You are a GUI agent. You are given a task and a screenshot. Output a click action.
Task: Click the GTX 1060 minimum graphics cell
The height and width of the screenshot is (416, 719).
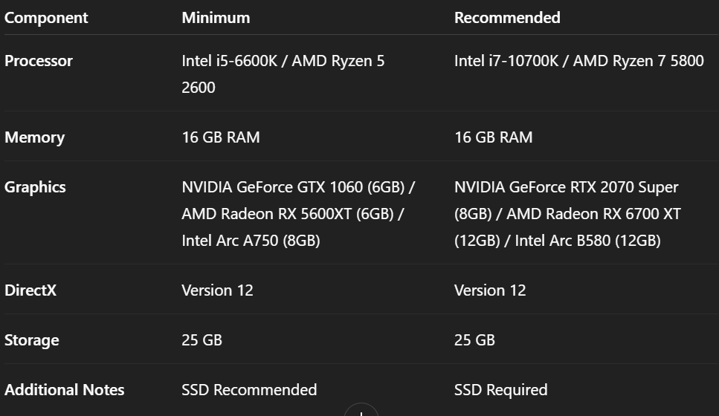tap(297, 213)
